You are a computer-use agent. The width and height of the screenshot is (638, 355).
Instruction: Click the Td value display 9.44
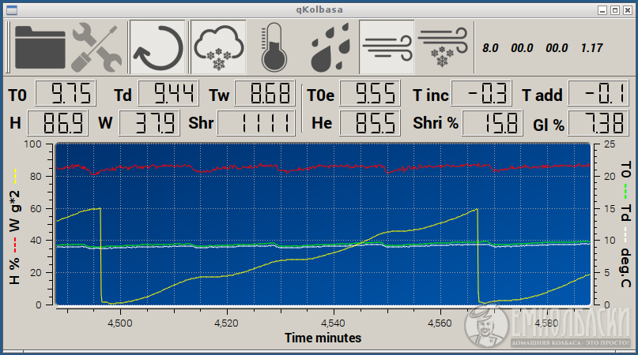(168, 93)
